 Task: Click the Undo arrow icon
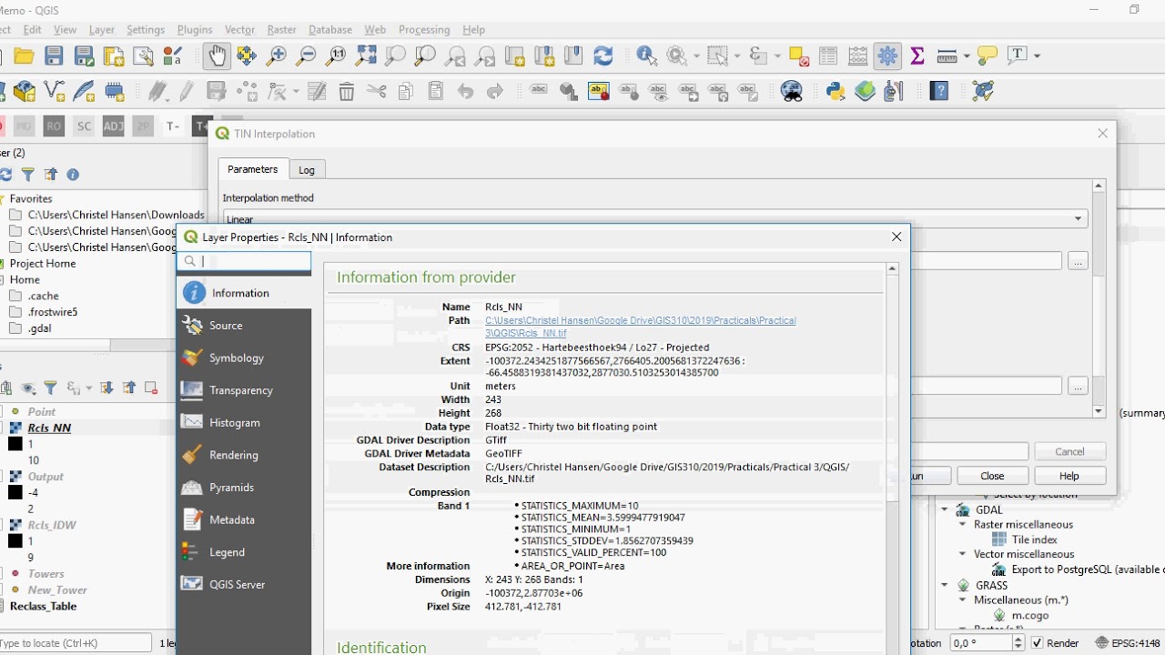coord(465,91)
